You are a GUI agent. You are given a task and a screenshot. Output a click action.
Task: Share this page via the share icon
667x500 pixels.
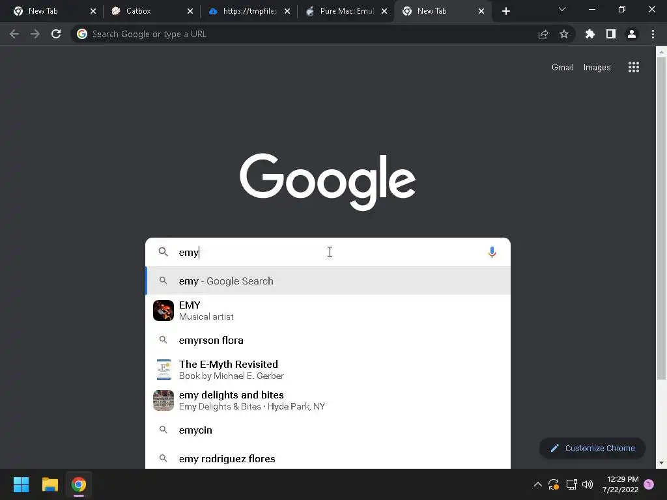(543, 34)
